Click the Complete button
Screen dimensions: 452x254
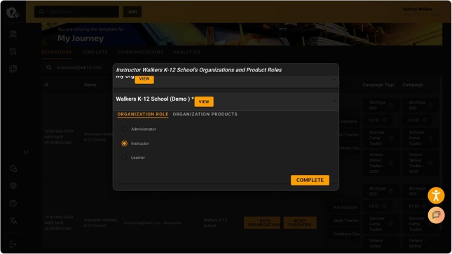(310, 180)
